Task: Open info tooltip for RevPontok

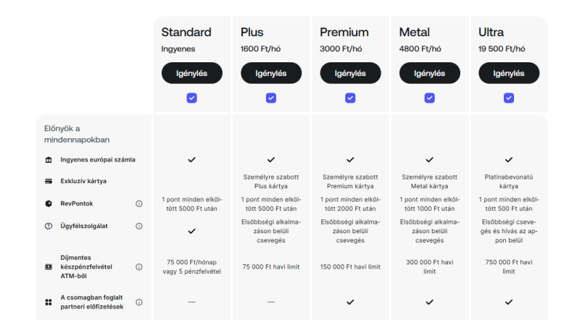Action: point(139,204)
